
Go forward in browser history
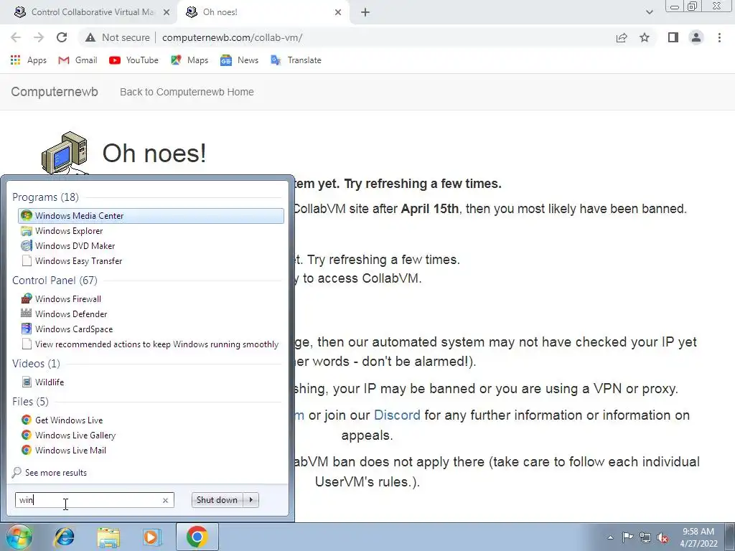pyautogui.click(x=39, y=37)
